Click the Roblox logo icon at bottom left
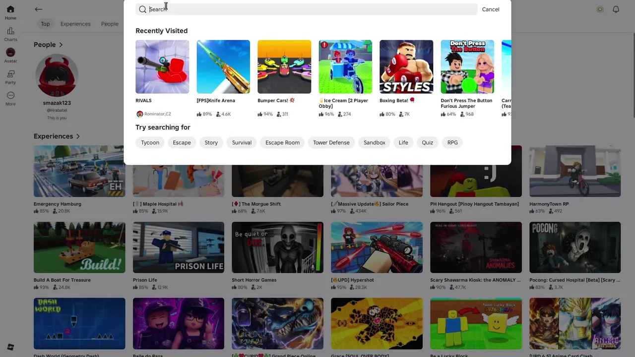 pyautogui.click(x=10, y=347)
